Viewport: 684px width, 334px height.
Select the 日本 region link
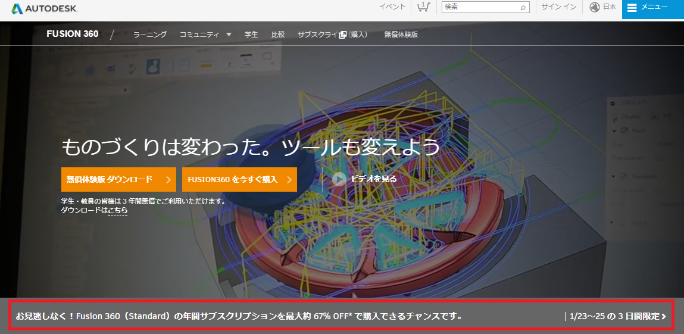(610, 7)
